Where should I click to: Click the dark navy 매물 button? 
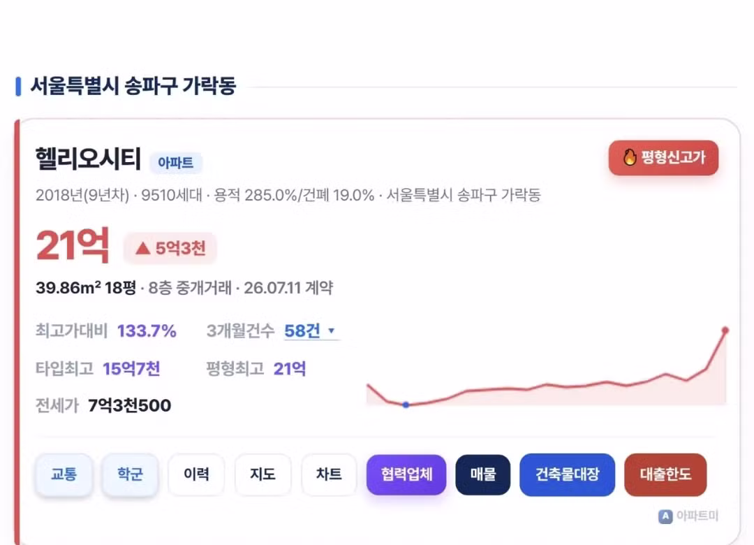coord(483,474)
